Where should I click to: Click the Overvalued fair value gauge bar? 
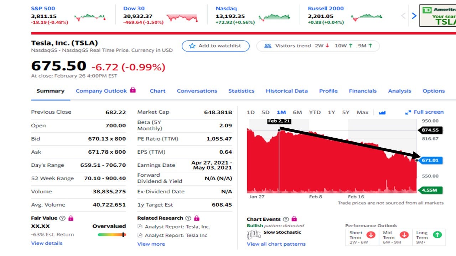(112, 235)
